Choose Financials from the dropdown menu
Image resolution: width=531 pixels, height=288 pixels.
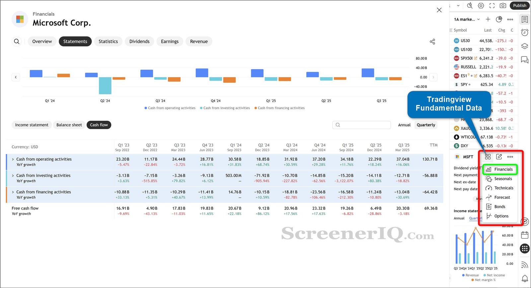[499, 169]
